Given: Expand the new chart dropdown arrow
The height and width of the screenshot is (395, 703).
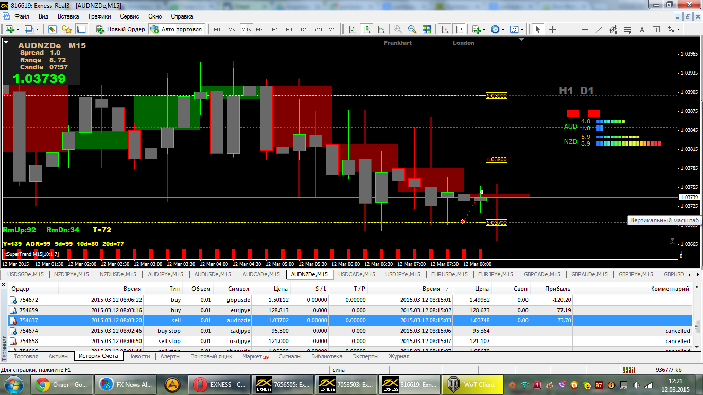Looking at the screenshot, I should [x=18, y=29].
